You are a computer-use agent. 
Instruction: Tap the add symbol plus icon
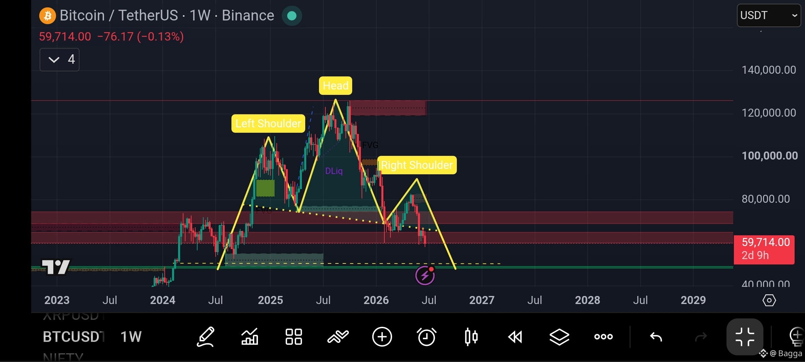click(x=382, y=337)
